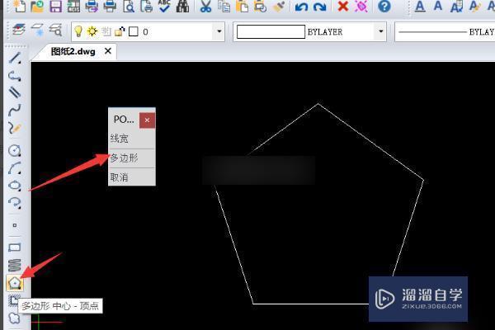The height and width of the screenshot is (330, 495).
Task: Open the Layer Manager stacked-layers icon
Action: pos(19,31)
